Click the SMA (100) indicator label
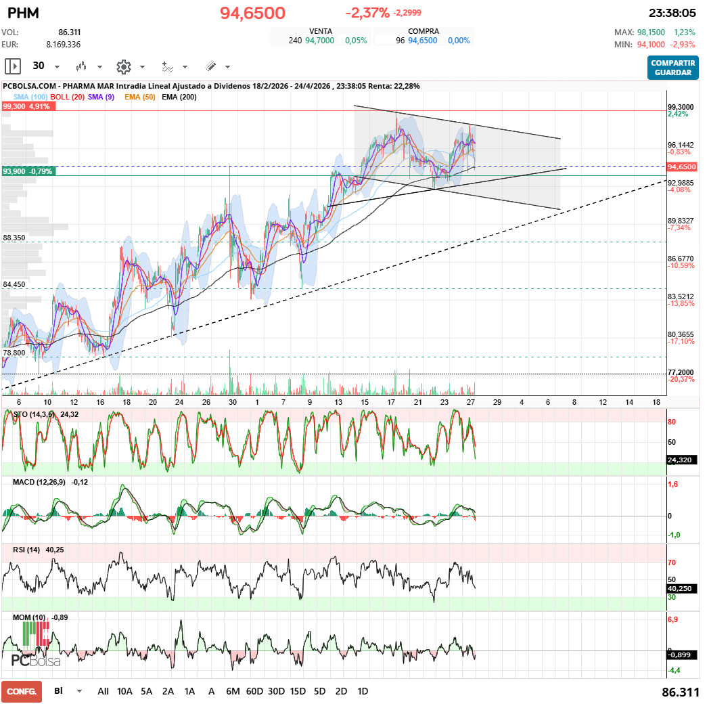 tap(30, 97)
